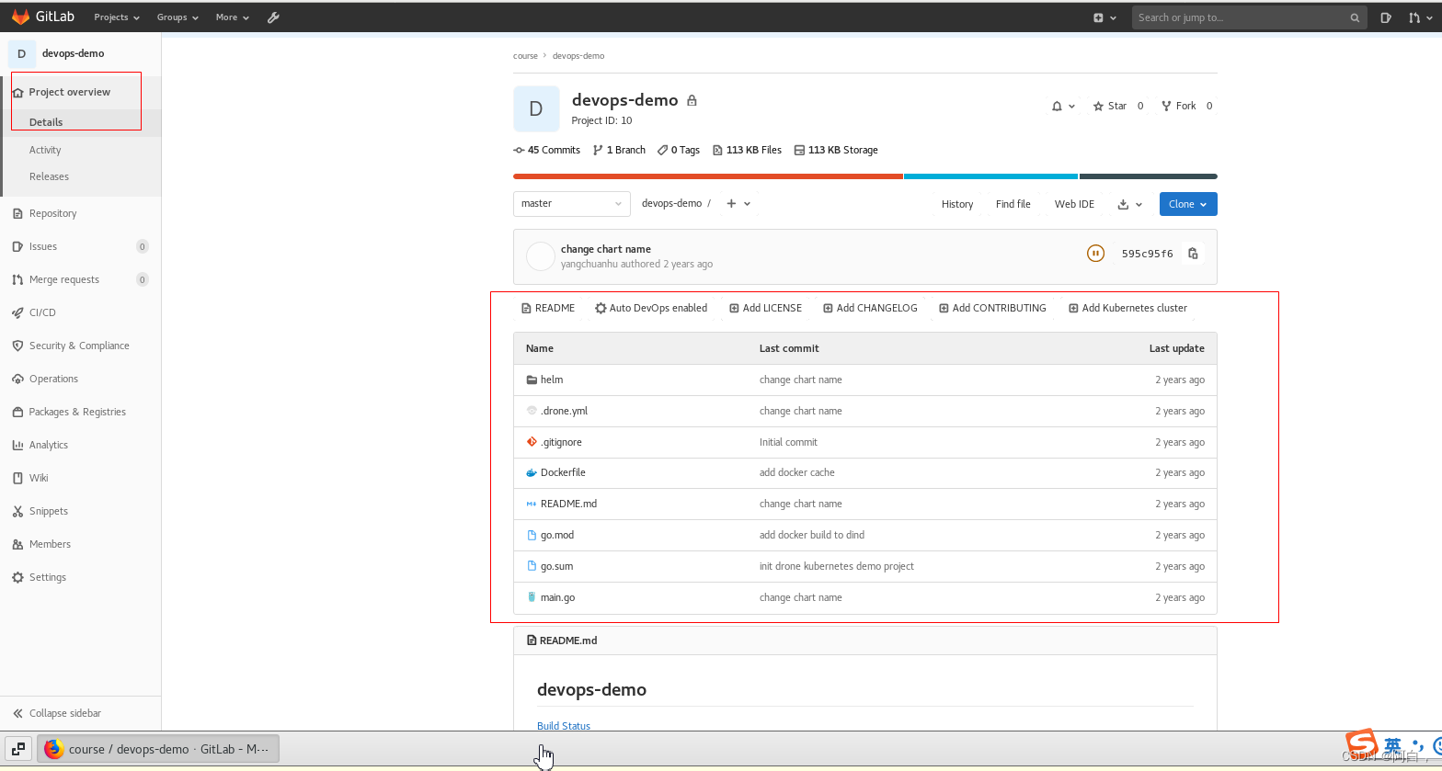Open History of commits
The height and width of the screenshot is (771, 1442).
tap(957, 204)
